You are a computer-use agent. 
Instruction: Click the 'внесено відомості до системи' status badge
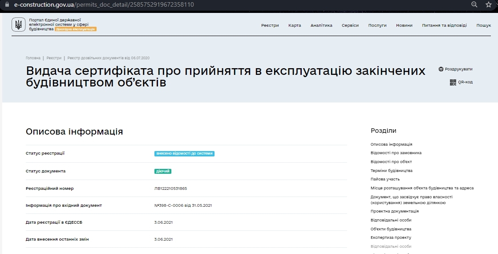184,154
